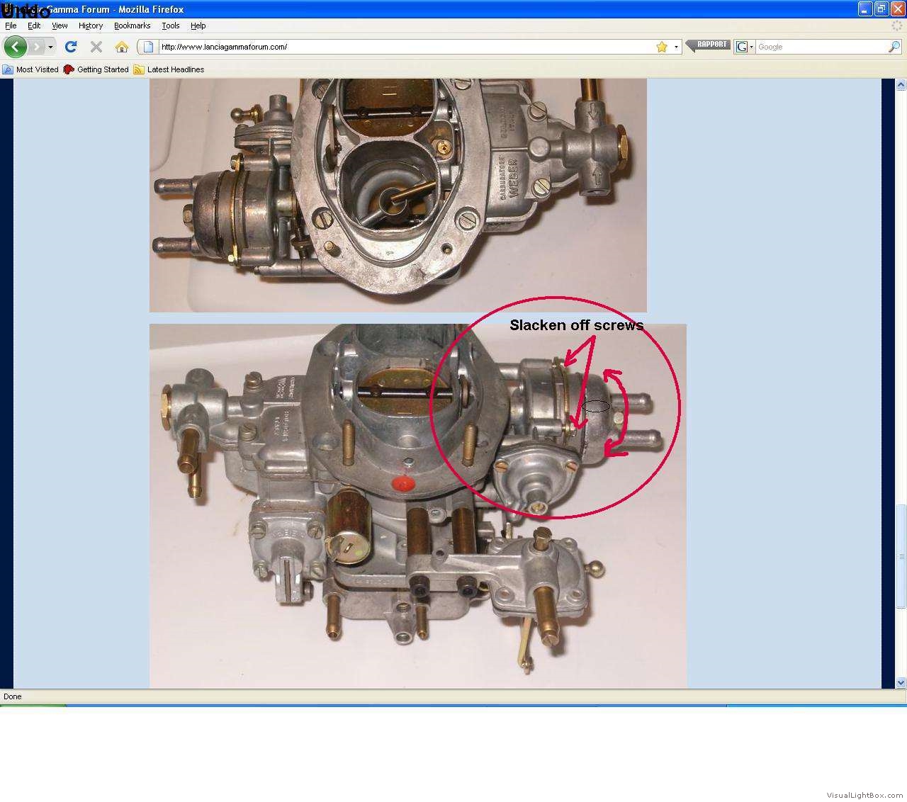Open the Edit menu
Viewport: 907px width, 802px height.
34,26
